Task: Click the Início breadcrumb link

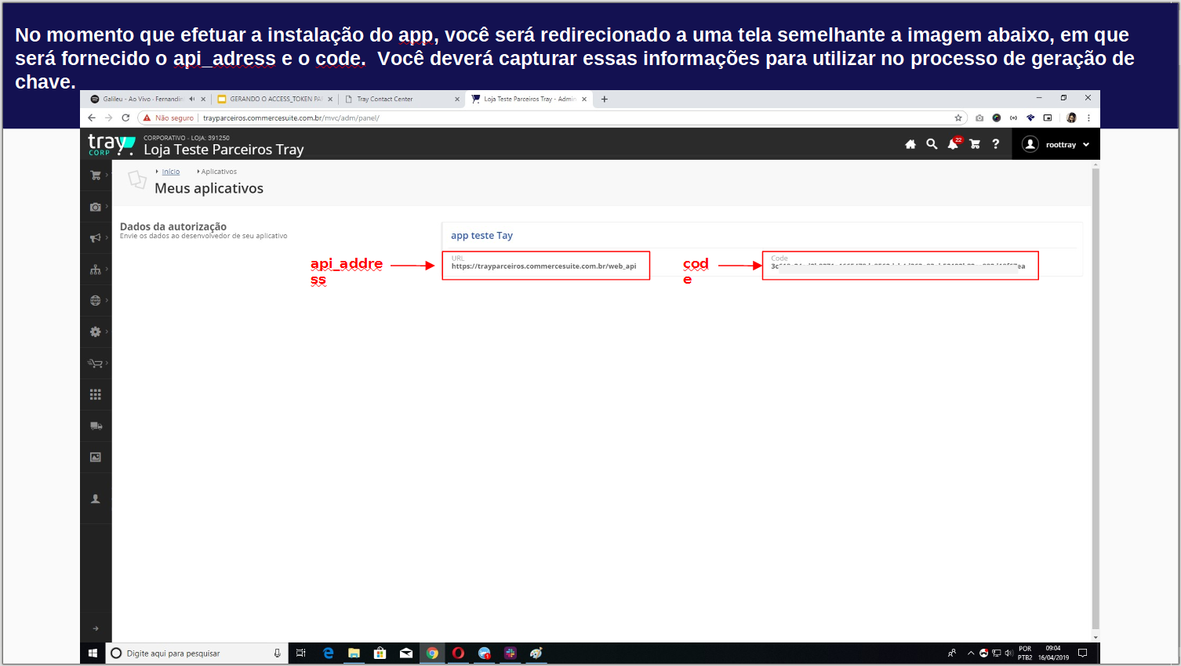Action: pos(171,172)
